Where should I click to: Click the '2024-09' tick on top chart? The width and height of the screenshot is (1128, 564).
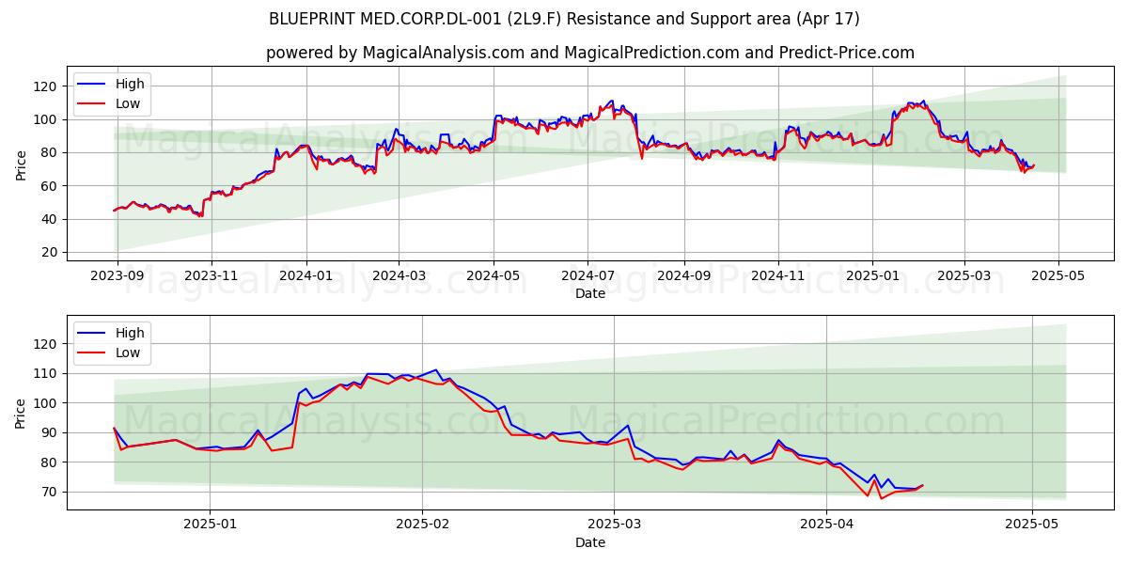click(x=683, y=275)
